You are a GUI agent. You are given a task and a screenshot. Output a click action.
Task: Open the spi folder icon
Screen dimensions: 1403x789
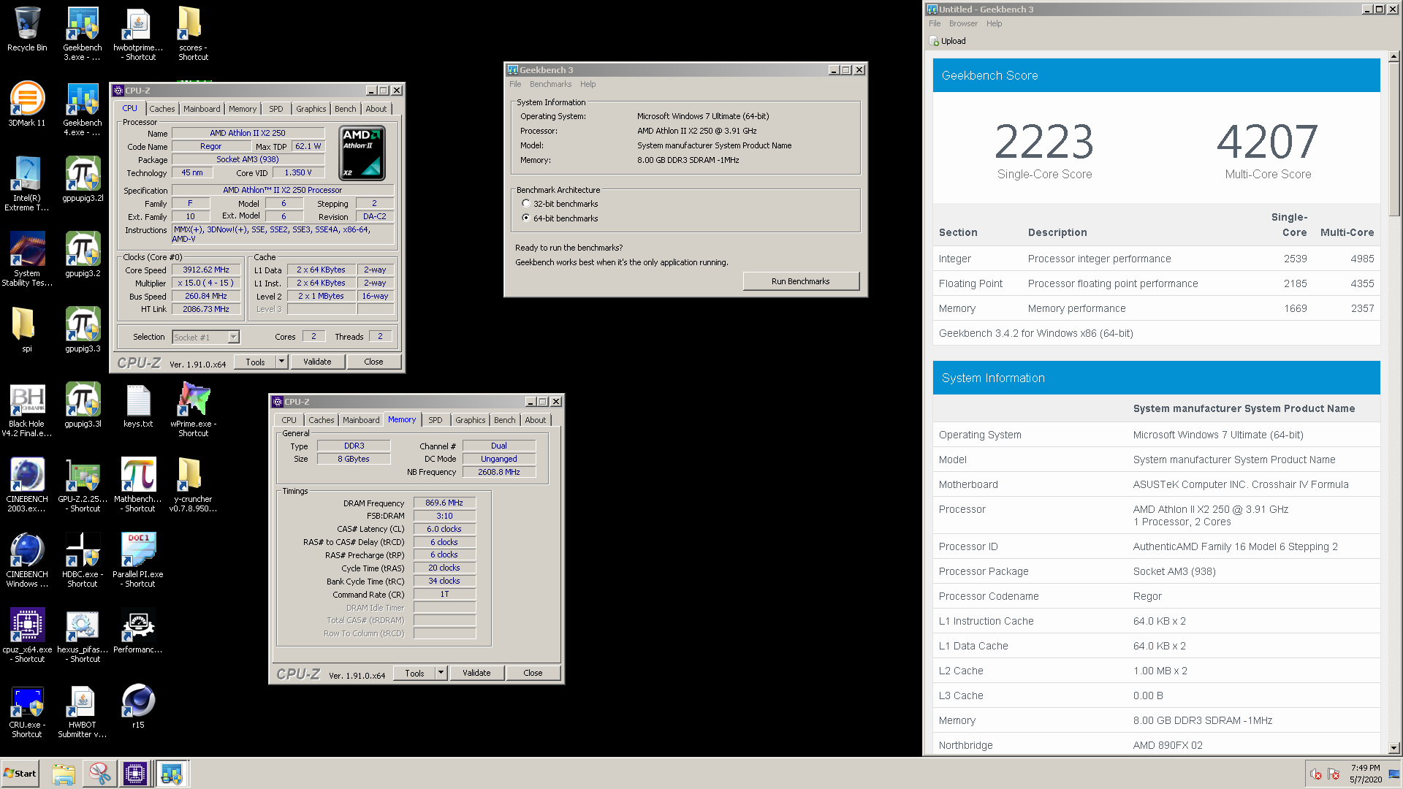pos(27,329)
